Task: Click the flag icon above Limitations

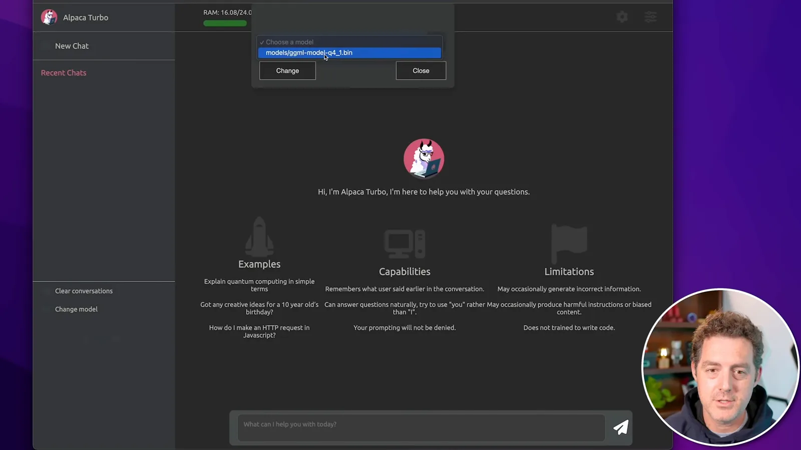Action: (569, 243)
